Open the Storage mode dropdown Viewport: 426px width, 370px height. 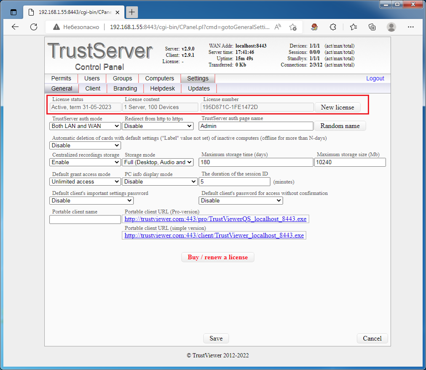pos(158,162)
